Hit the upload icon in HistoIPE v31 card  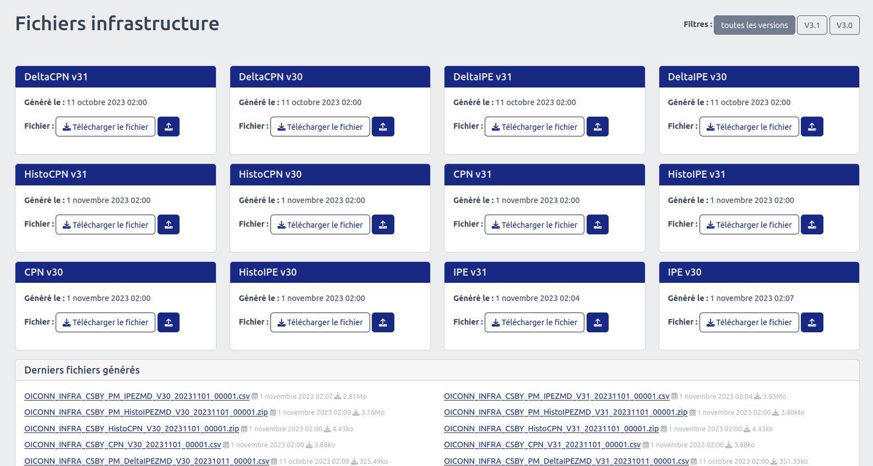[812, 224]
